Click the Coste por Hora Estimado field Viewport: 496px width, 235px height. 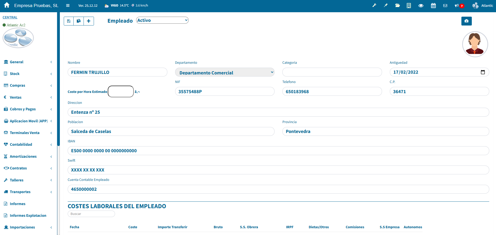point(121,92)
